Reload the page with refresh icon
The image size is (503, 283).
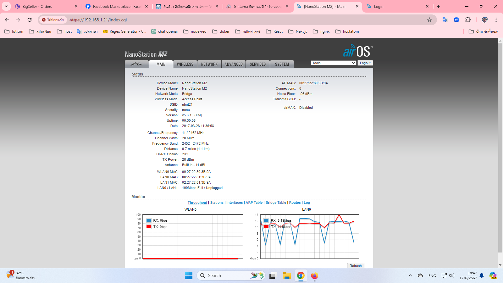[30, 20]
